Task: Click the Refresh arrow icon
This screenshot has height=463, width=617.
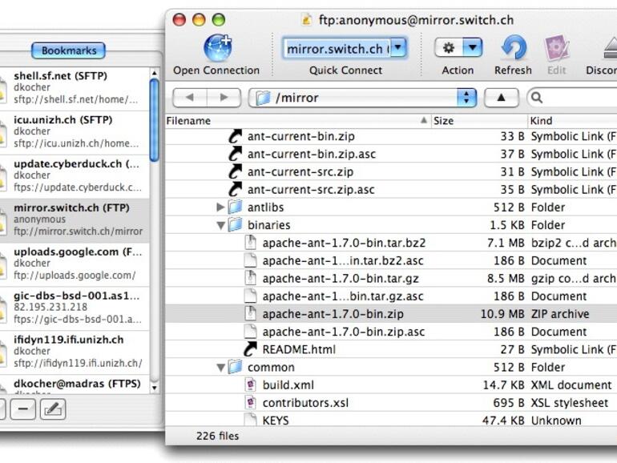Action: pyautogui.click(x=514, y=48)
